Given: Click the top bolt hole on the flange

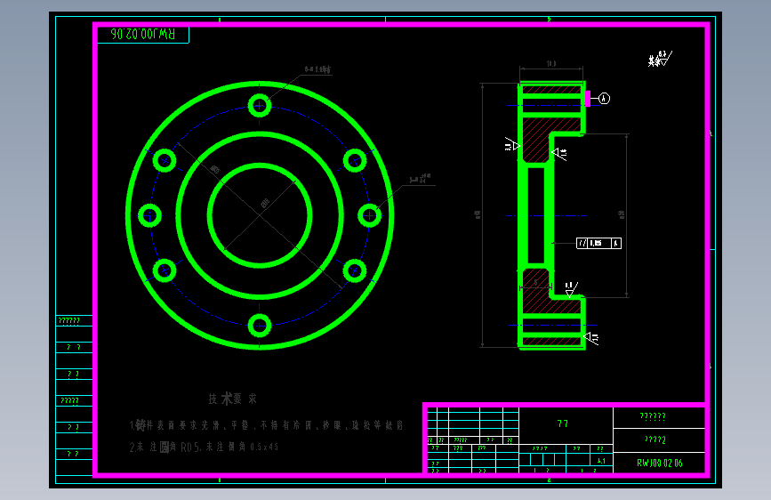Looking at the screenshot, I should pyautogui.click(x=260, y=105).
